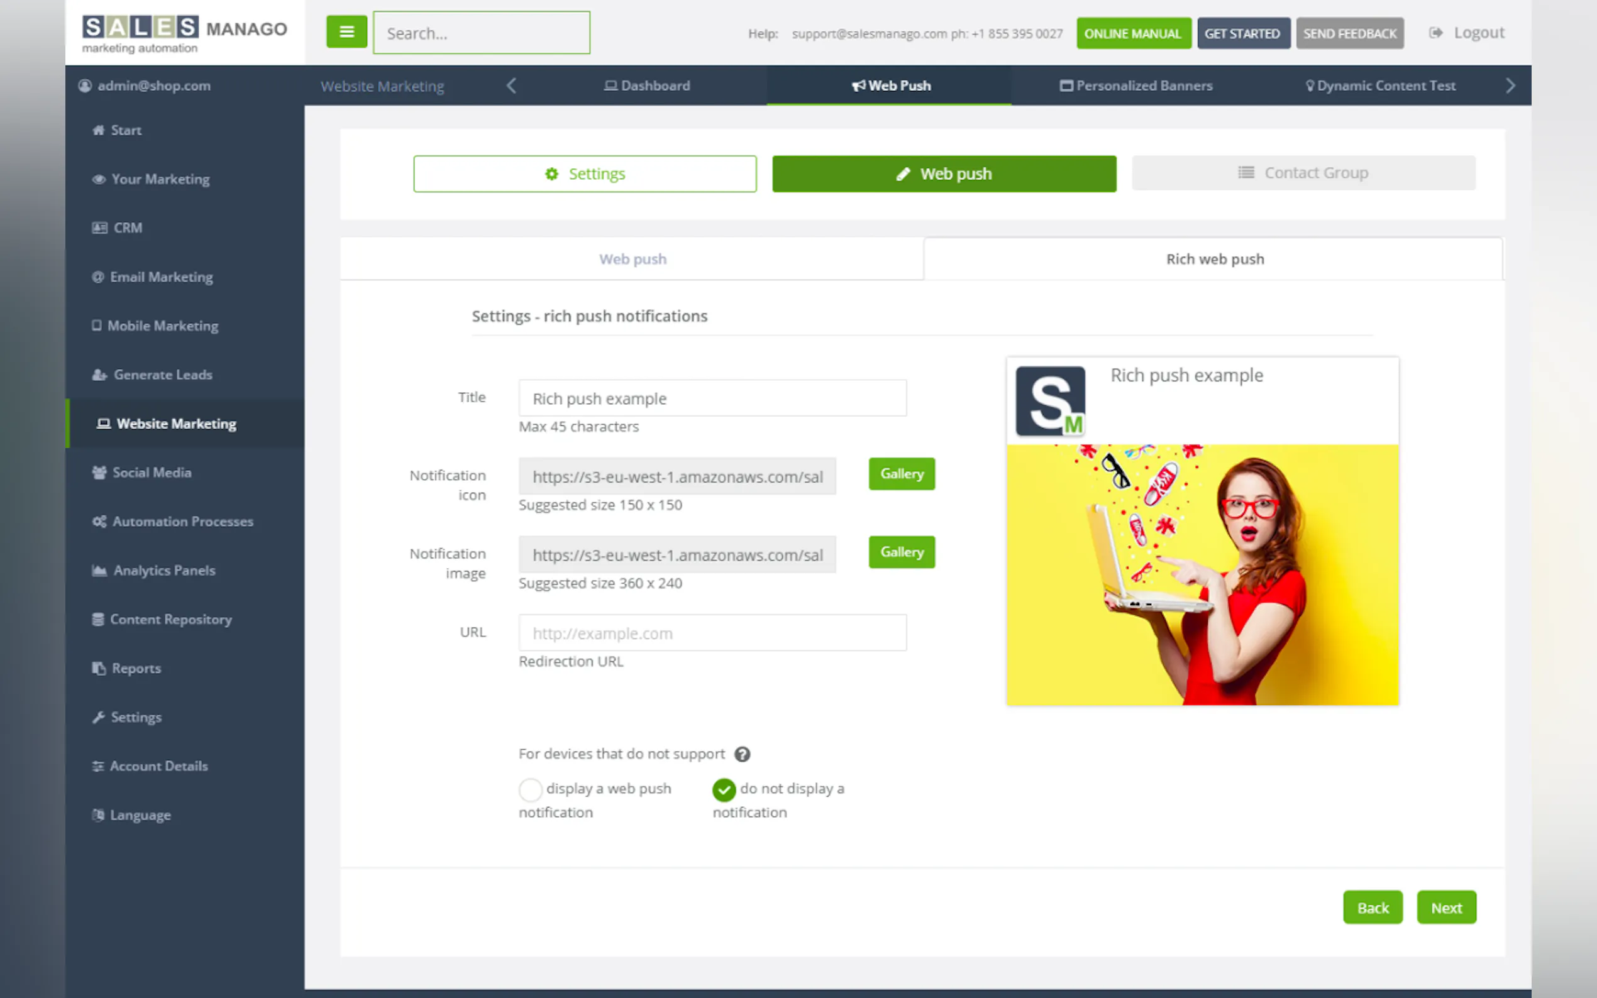Click the Logout icon
1597x998 pixels.
(x=1435, y=32)
